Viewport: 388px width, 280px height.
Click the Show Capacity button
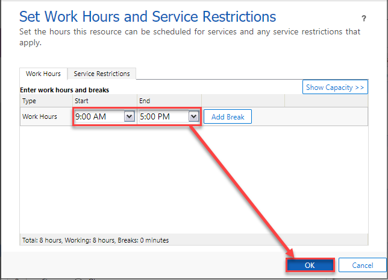[335, 87]
